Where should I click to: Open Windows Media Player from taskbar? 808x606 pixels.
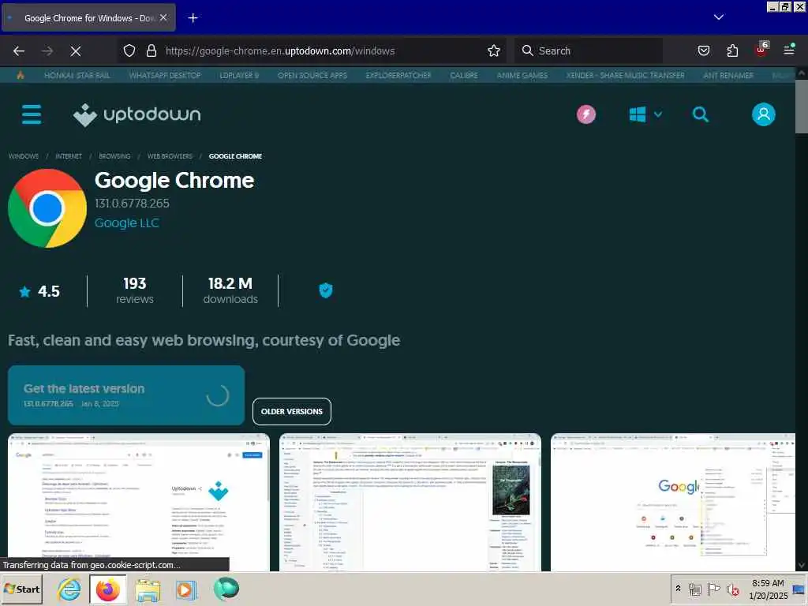pos(186,590)
